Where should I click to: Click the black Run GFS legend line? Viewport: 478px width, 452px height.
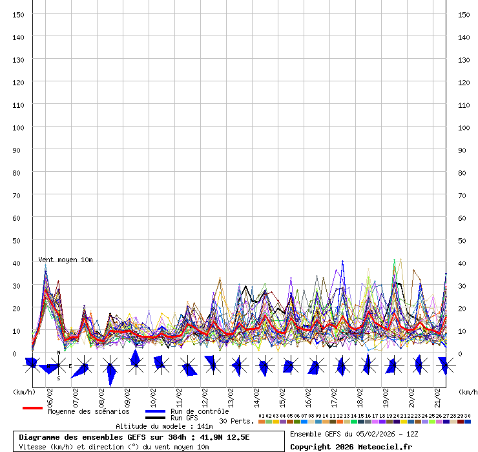coord(155,418)
